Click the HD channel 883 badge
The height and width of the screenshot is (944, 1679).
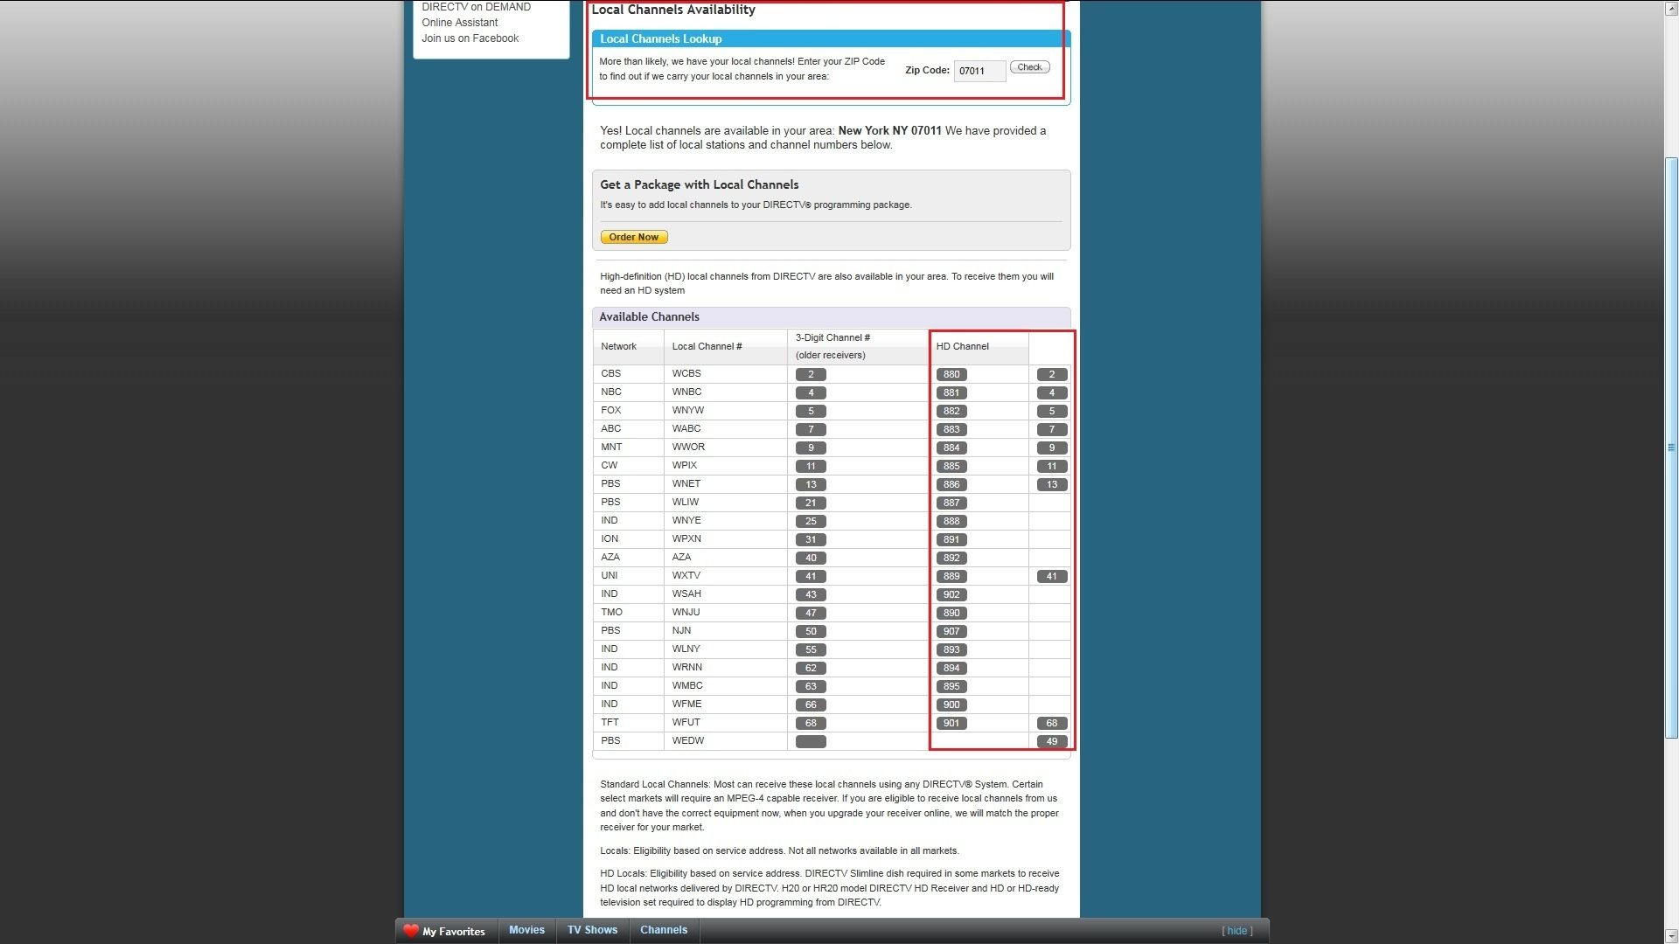[x=951, y=429]
